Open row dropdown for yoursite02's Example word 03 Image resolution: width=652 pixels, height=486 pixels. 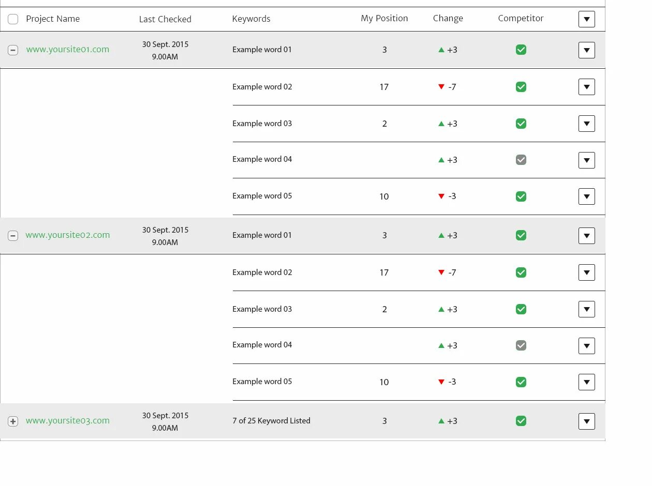coord(586,309)
